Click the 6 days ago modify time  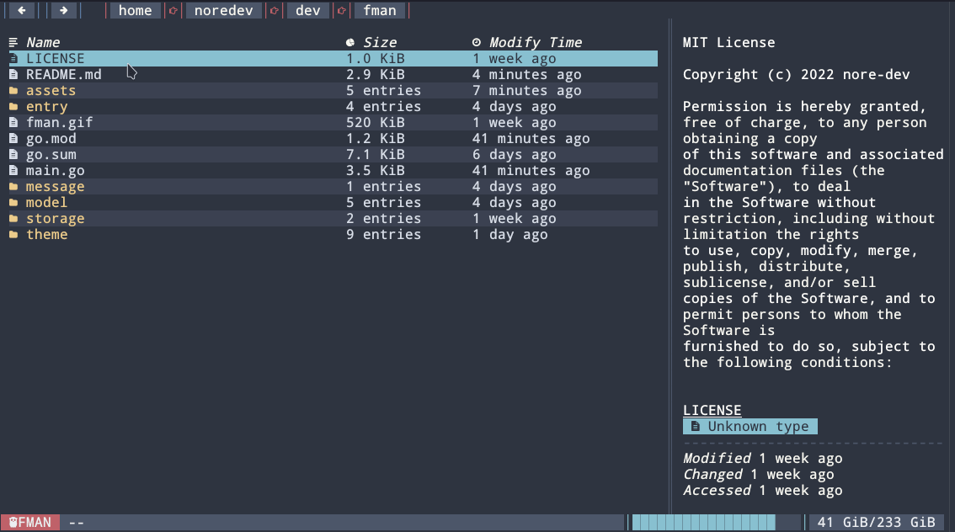(x=514, y=155)
